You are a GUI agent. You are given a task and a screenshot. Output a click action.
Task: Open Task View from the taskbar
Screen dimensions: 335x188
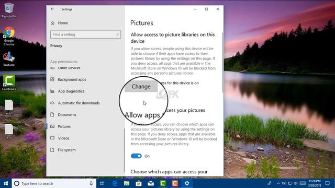(x=102, y=183)
